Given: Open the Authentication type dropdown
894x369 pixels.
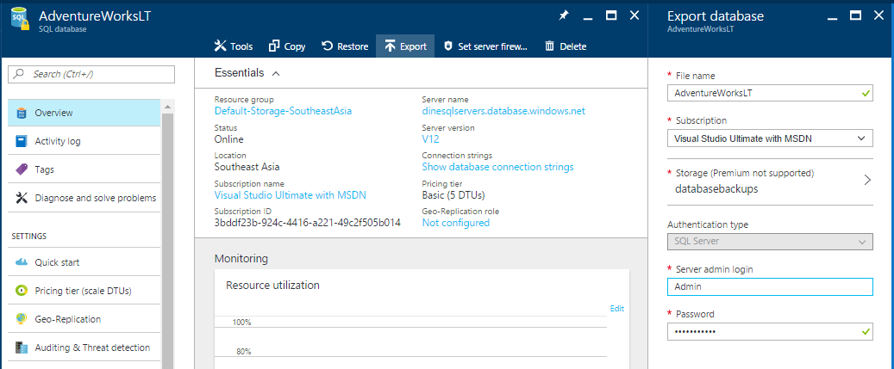Looking at the screenshot, I should click(770, 241).
